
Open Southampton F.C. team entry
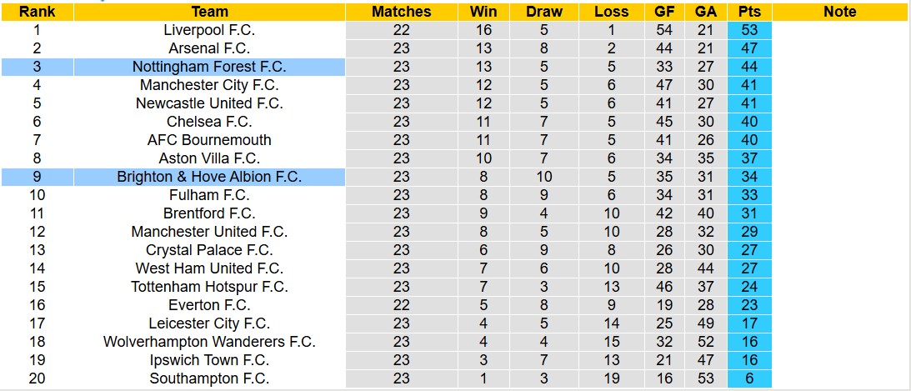[x=209, y=378]
